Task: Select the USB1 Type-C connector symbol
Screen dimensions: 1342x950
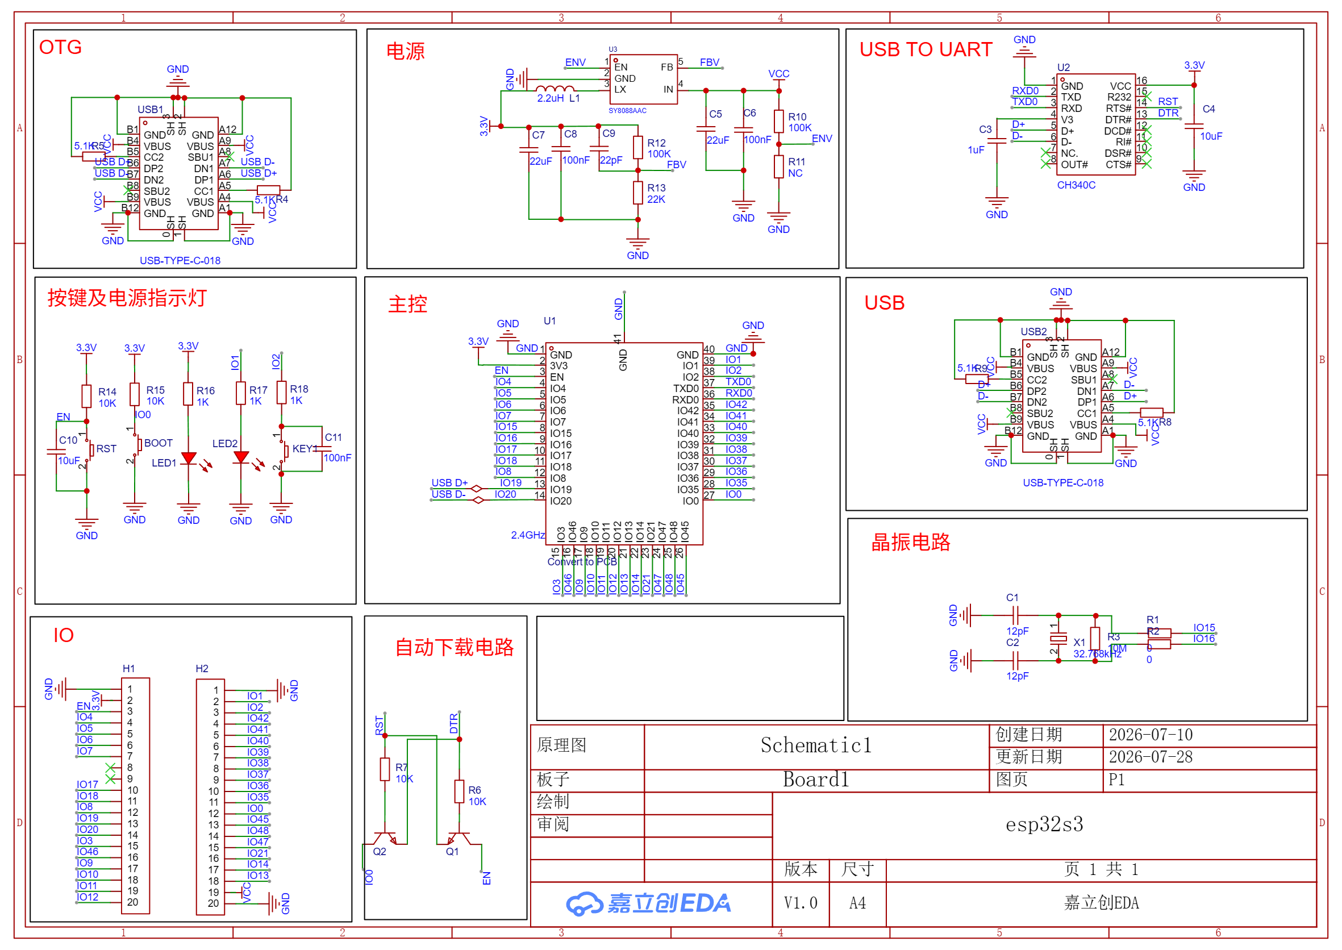Action: coord(178,173)
